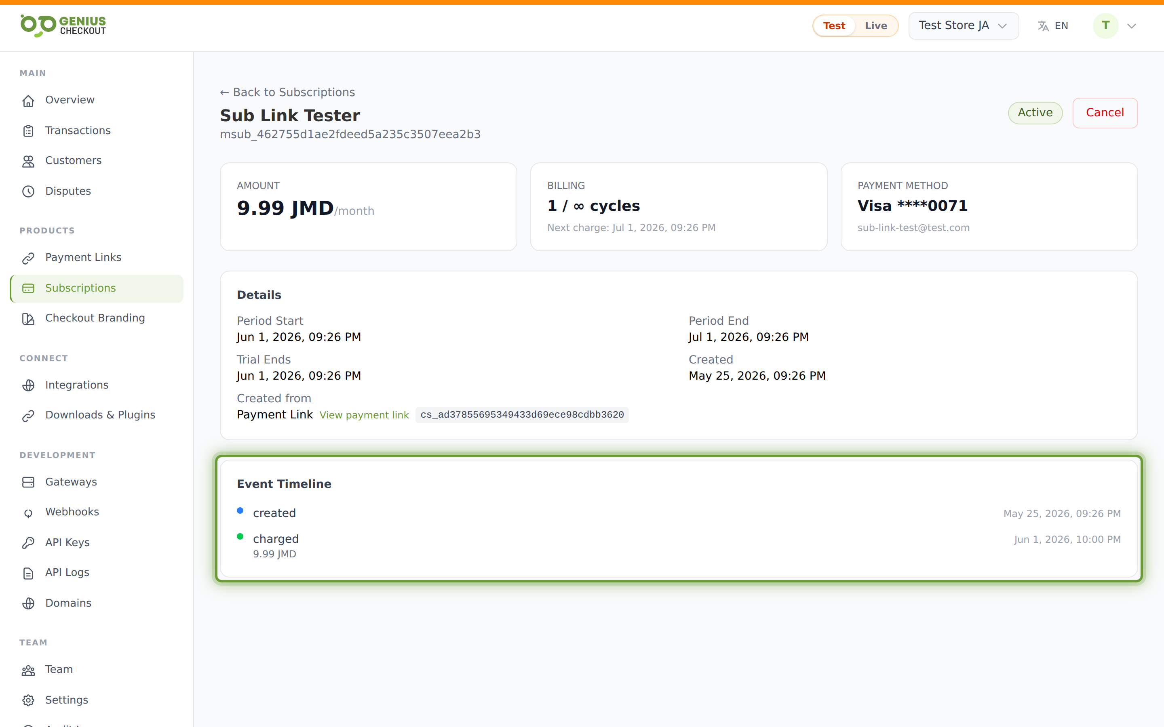Screen dimensions: 1164x727
Task: Click the API Logs document icon
Action: (28, 573)
